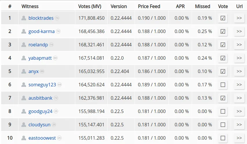
Task: Sort by the Votes (MV) column header
Action: [90, 6]
